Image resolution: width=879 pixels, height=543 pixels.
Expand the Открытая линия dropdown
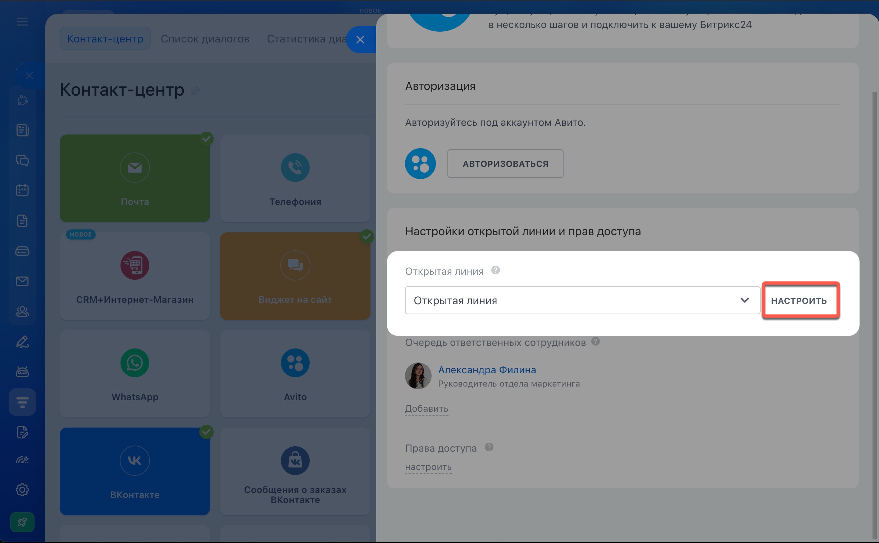click(x=583, y=300)
